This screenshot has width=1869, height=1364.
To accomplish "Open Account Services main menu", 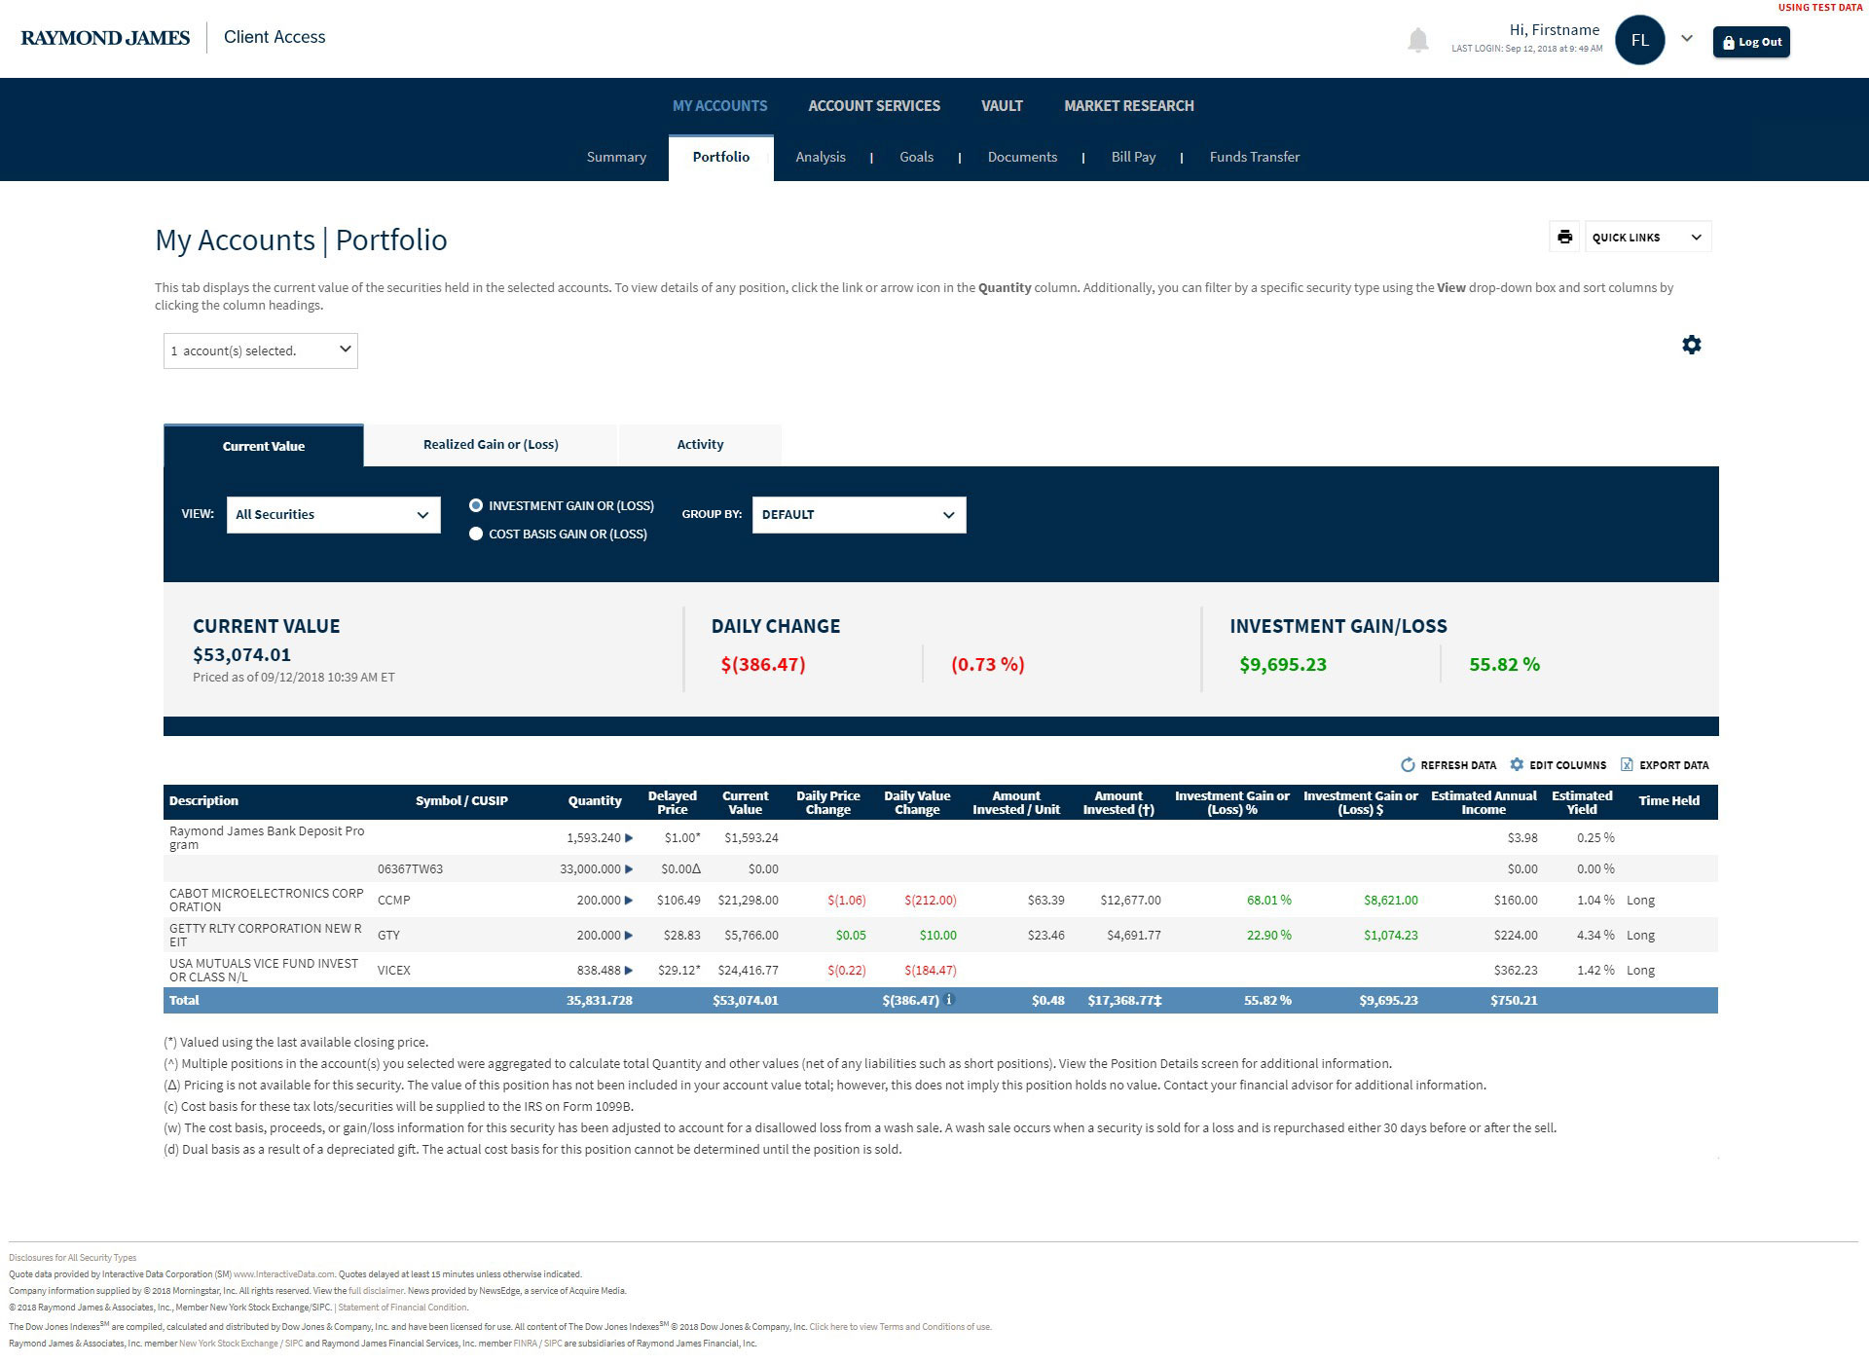I will 874,105.
